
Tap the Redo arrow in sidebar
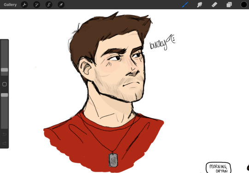(x=5, y=143)
